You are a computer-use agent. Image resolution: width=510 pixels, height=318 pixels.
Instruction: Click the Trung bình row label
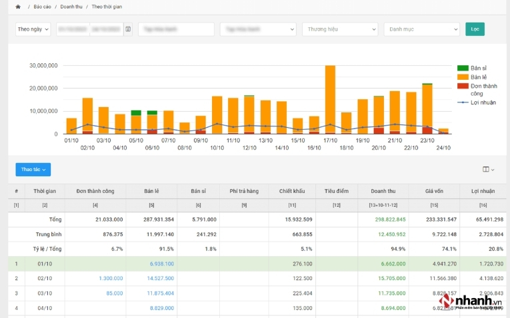coord(49,234)
